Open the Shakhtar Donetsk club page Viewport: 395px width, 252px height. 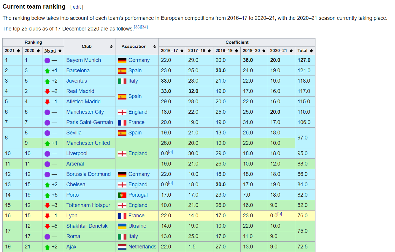pyautogui.click(x=87, y=226)
